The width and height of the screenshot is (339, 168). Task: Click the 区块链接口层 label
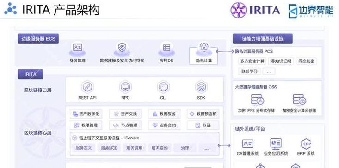(x=37, y=90)
